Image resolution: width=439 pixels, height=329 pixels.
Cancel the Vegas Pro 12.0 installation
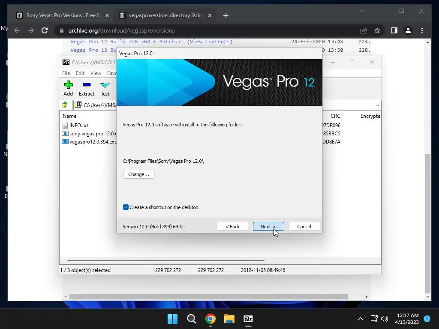[x=304, y=227]
